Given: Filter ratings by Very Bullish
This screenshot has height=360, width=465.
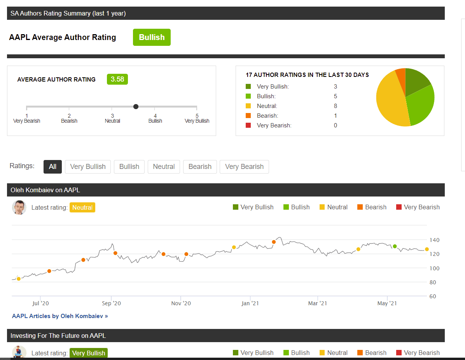Looking at the screenshot, I should (88, 167).
